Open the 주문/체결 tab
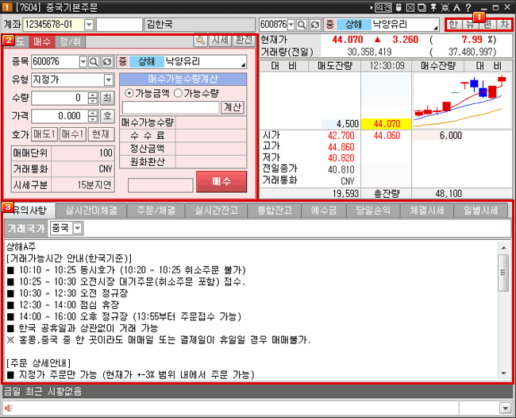 [156, 210]
